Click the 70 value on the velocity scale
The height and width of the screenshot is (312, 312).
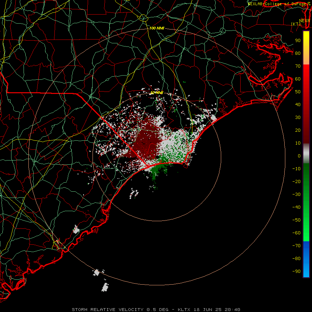pyautogui.click(x=298, y=66)
